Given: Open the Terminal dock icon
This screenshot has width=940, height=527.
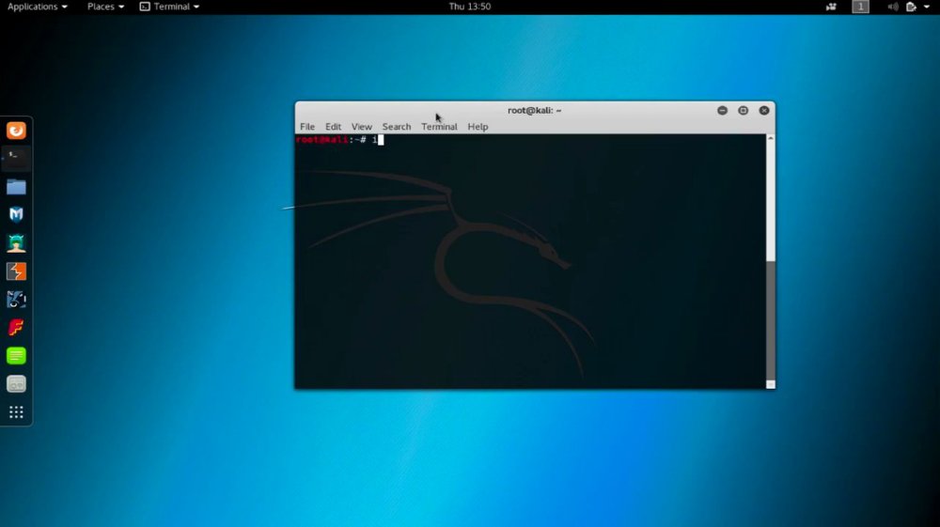Looking at the screenshot, I should [16, 158].
